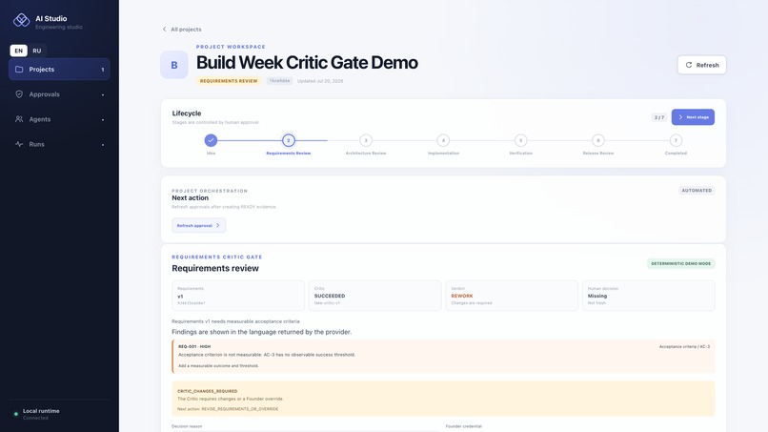Select lifecycle step 4 Implementation

443,140
